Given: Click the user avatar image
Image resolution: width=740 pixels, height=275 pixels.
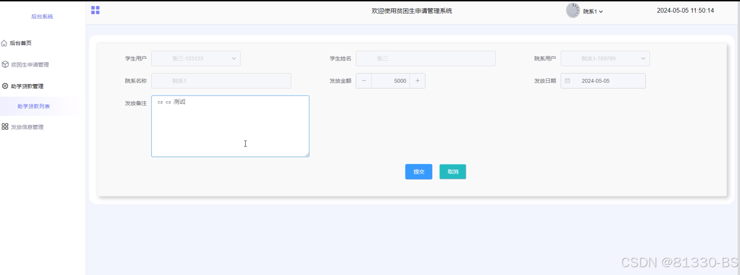Looking at the screenshot, I should [x=573, y=11].
